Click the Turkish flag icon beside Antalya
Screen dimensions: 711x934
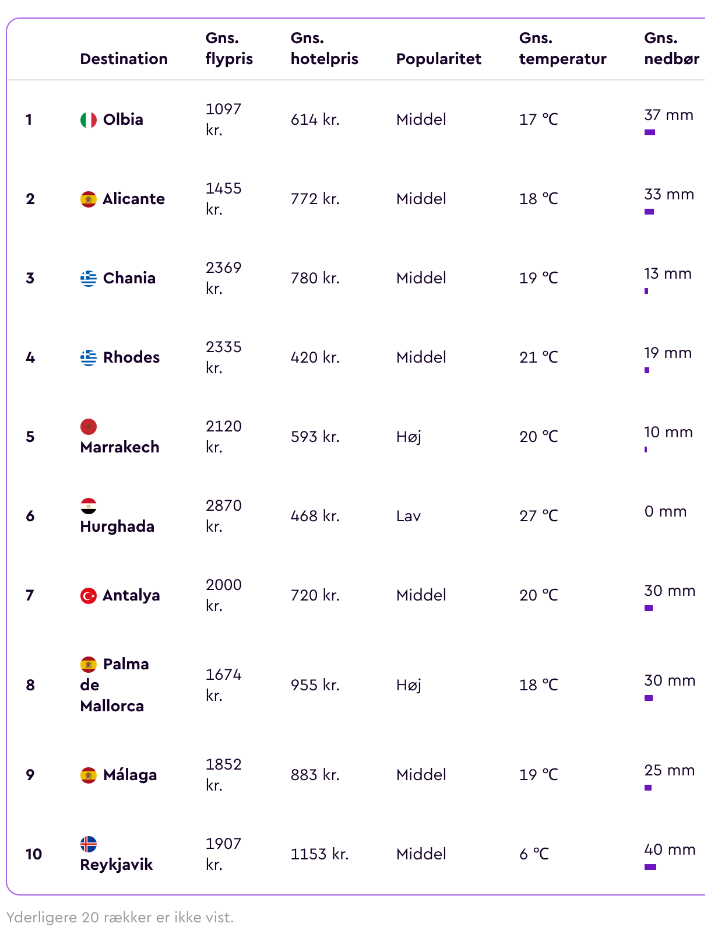(89, 596)
